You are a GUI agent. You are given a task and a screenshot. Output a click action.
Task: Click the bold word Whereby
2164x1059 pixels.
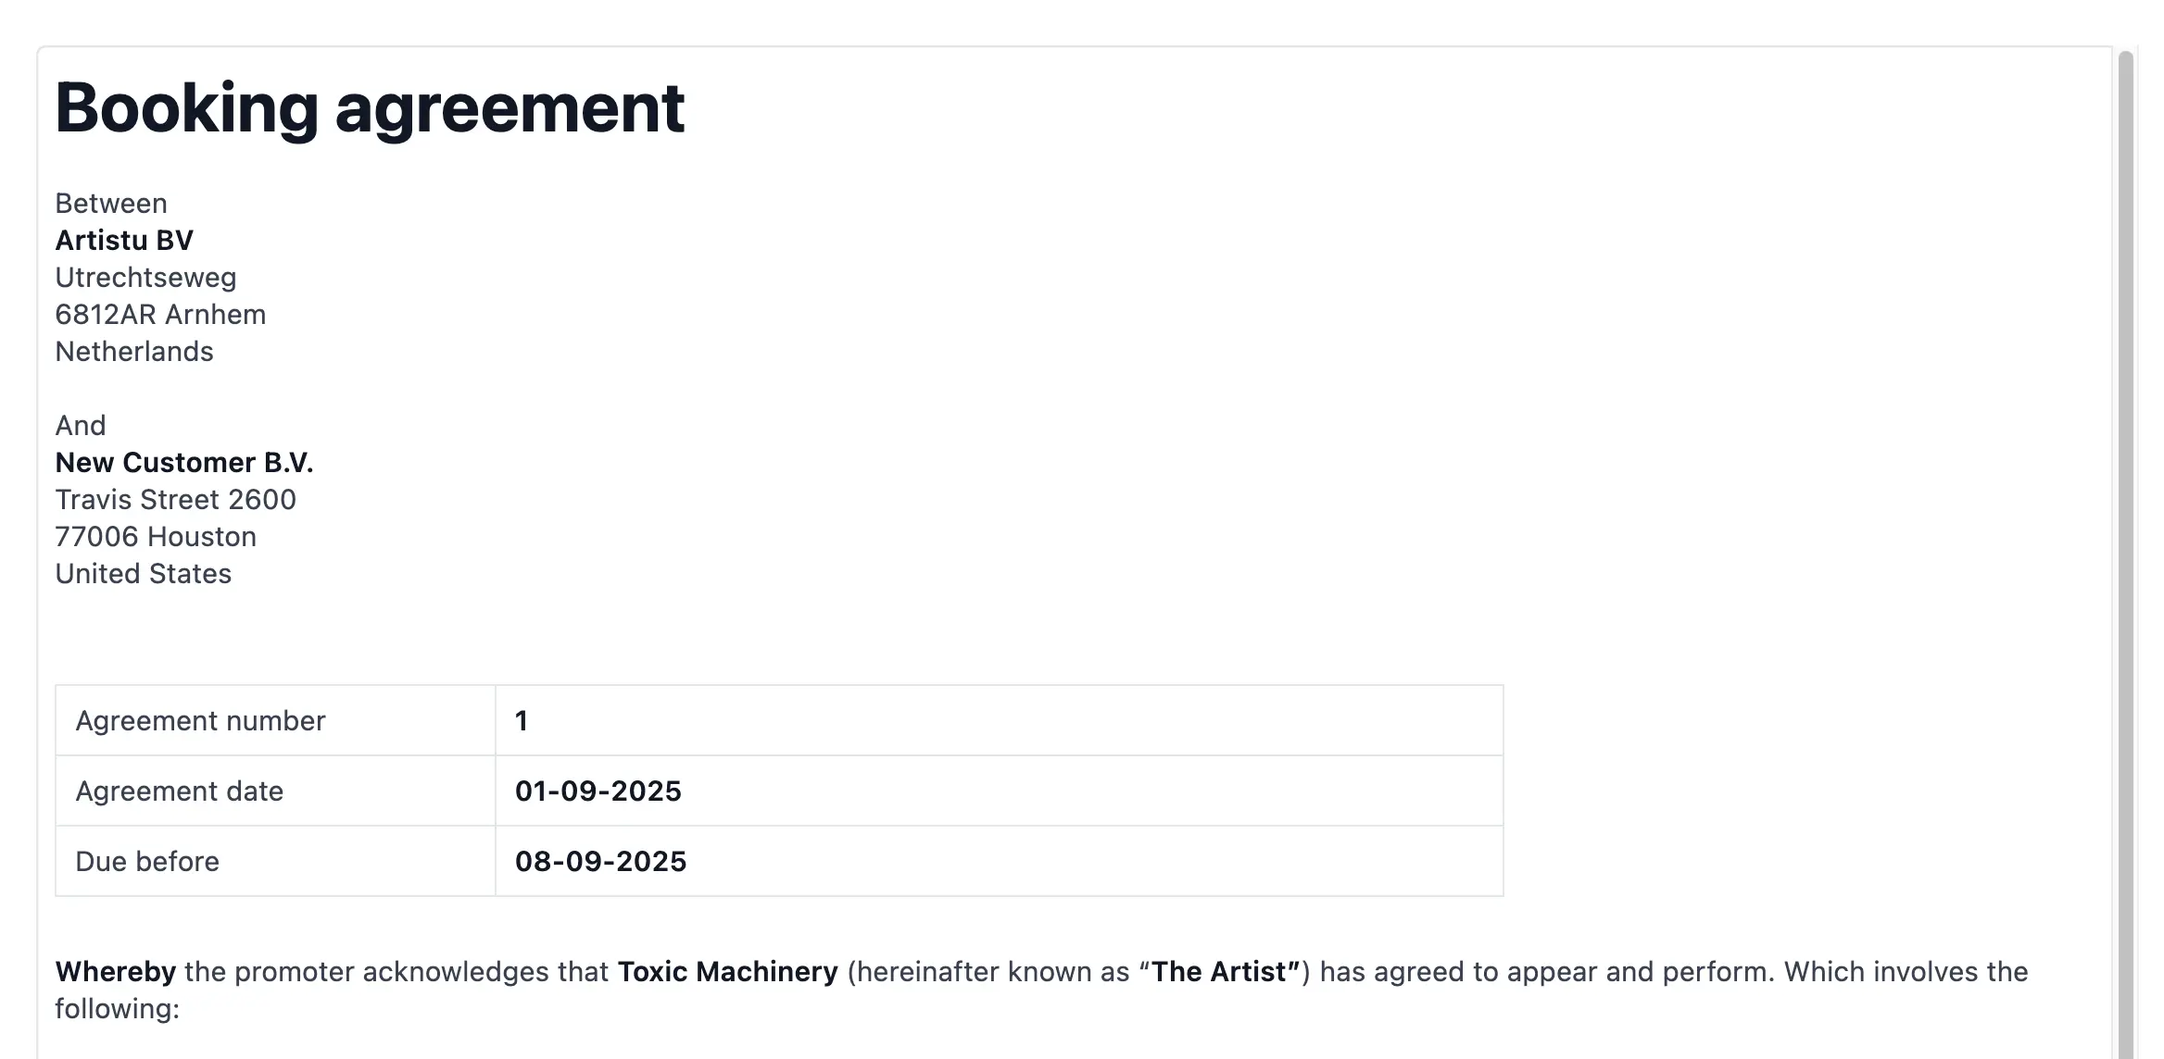(115, 972)
